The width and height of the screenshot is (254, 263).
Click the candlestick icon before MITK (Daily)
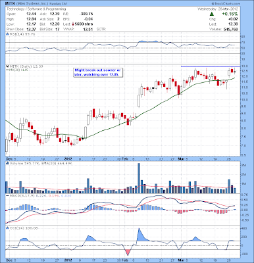pos(7,66)
